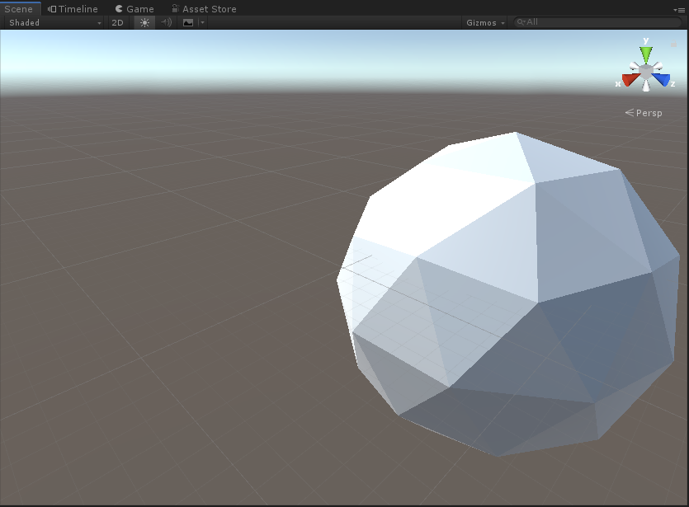This screenshot has width=689, height=507.
Task: Switch to the Game tab
Action: click(134, 9)
